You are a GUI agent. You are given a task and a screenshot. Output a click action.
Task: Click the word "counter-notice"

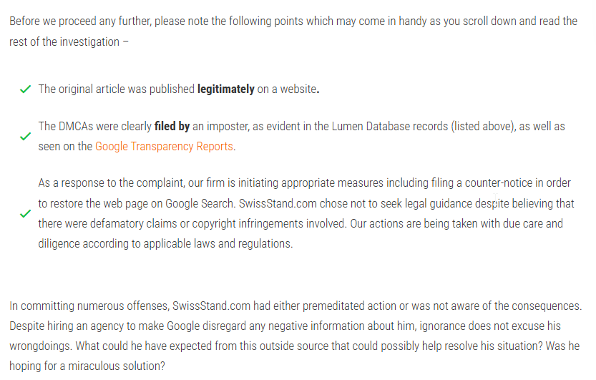pyautogui.click(x=498, y=183)
